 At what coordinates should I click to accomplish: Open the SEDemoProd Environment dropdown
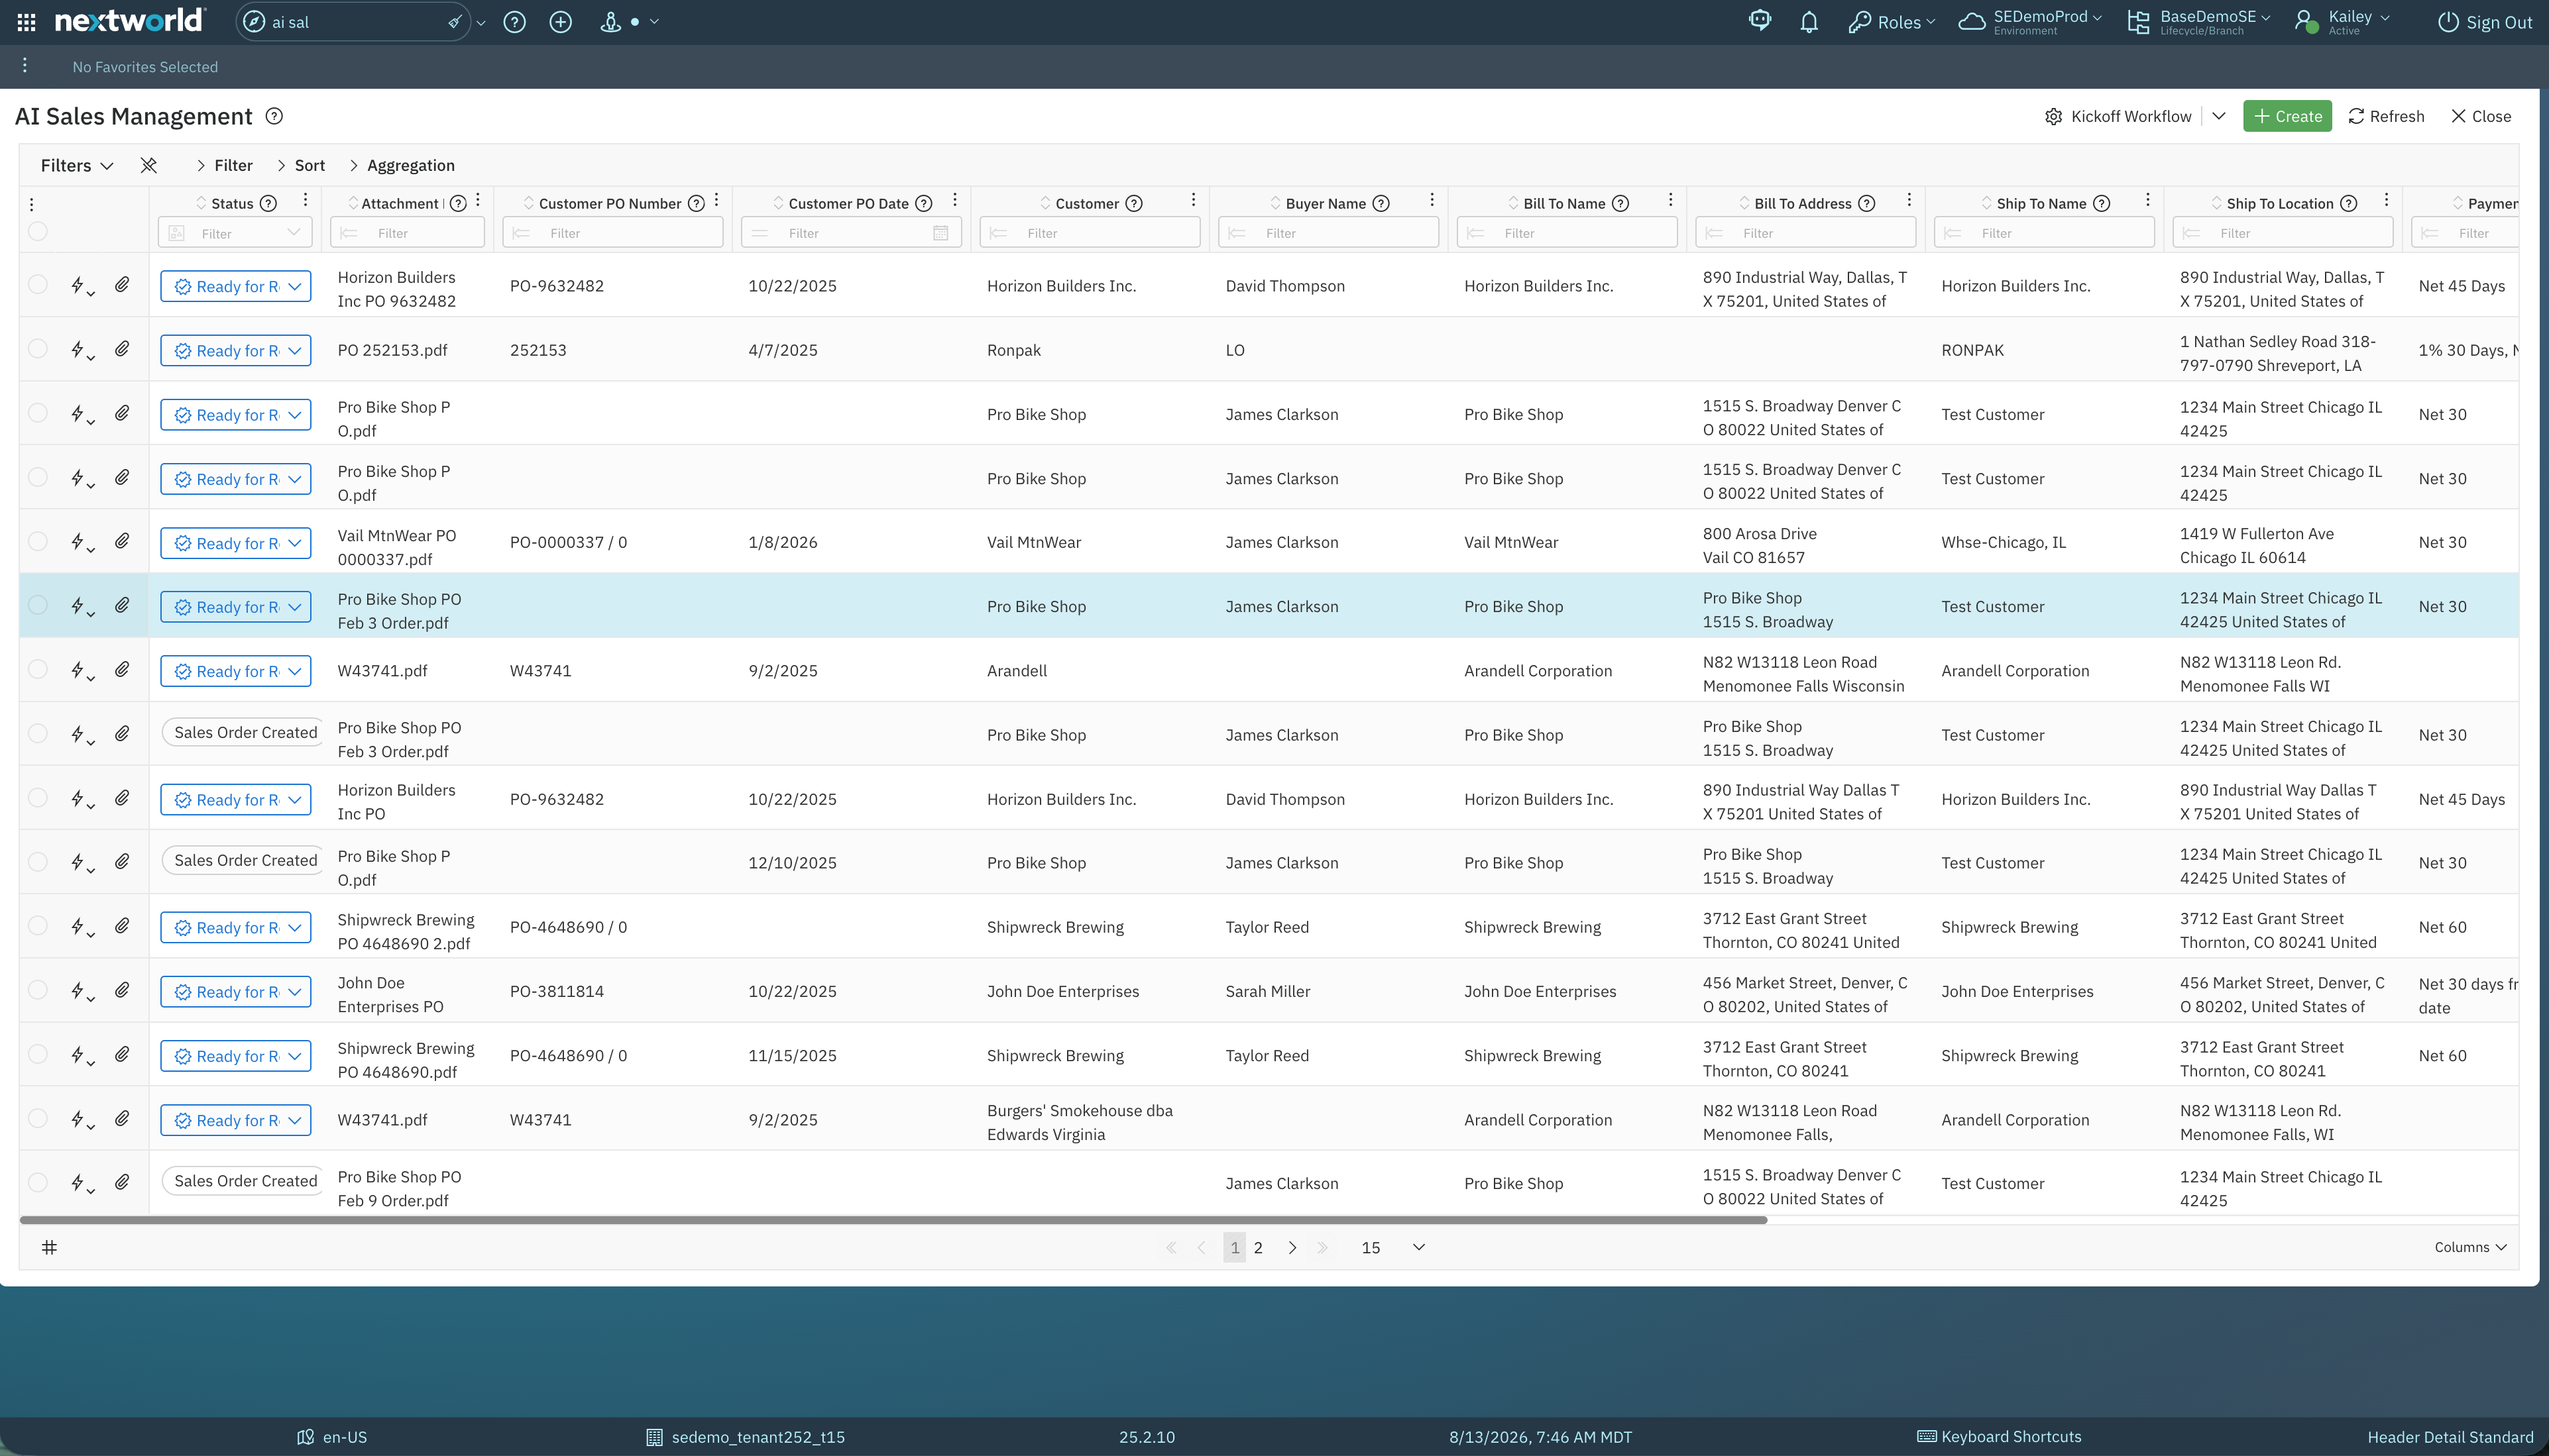click(x=2031, y=22)
